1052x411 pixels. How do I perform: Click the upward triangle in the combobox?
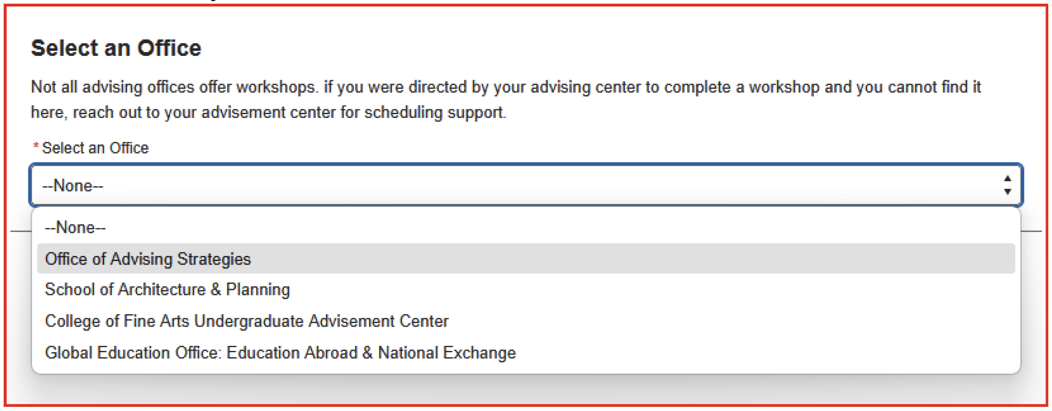tap(1007, 178)
